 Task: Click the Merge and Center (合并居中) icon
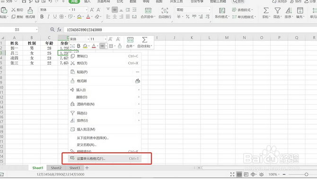[x=148, y=10]
